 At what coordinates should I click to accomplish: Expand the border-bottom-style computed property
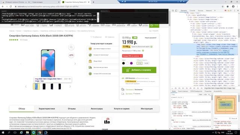tap(214, 126)
